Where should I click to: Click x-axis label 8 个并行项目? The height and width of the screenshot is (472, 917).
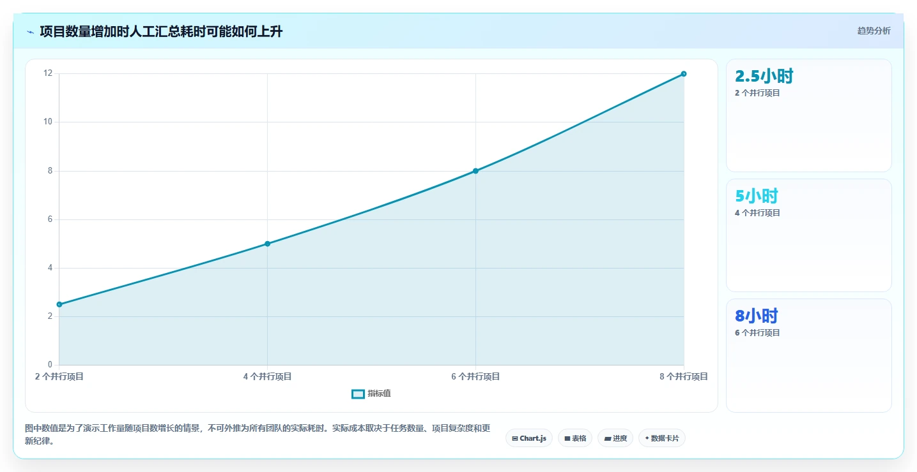coord(684,377)
